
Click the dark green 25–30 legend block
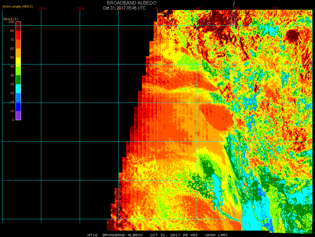pyautogui.click(x=18, y=80)
